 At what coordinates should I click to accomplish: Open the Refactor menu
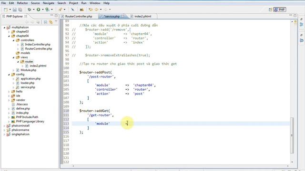point(22,3)
